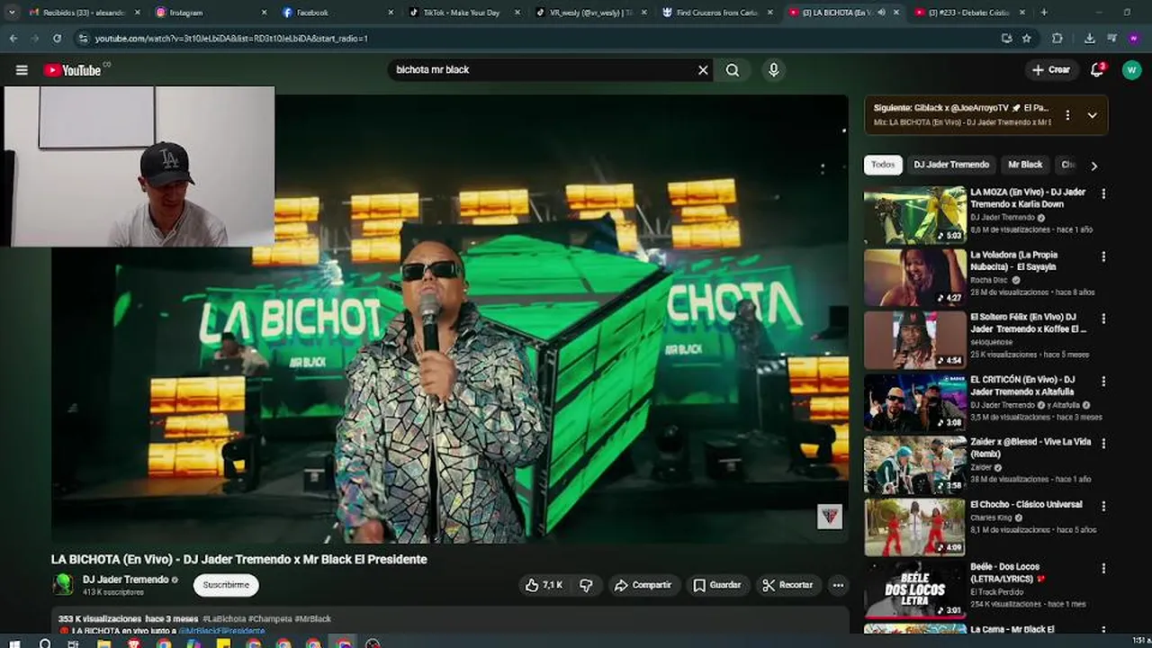Clear the search text with the X
Image resolution: width=1152 pixels, height=648 pixels.
click(x=703, y=70)
